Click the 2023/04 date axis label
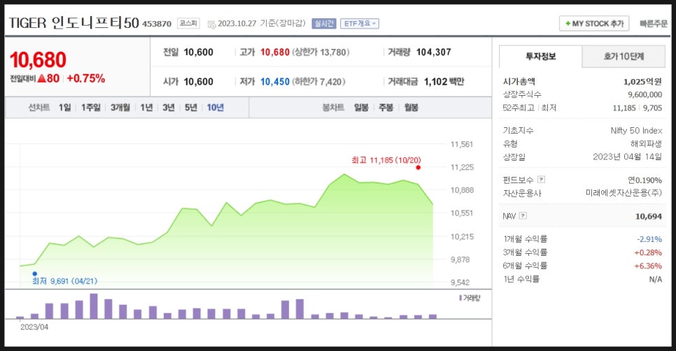This screenshot has height=351, width=676. tap(34, 327)
